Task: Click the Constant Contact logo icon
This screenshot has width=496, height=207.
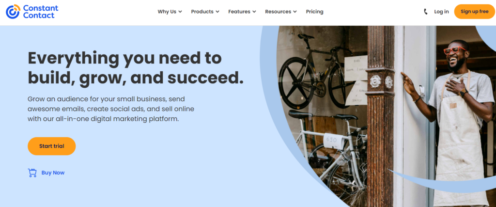Action: pos(13,12)
